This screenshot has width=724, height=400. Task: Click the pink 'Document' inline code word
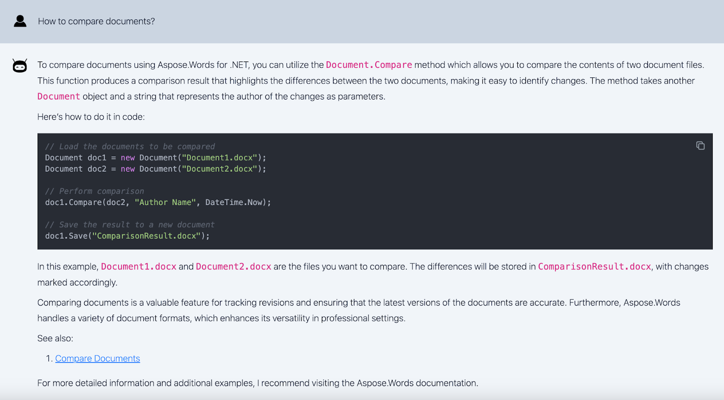(x=58, y=97)
